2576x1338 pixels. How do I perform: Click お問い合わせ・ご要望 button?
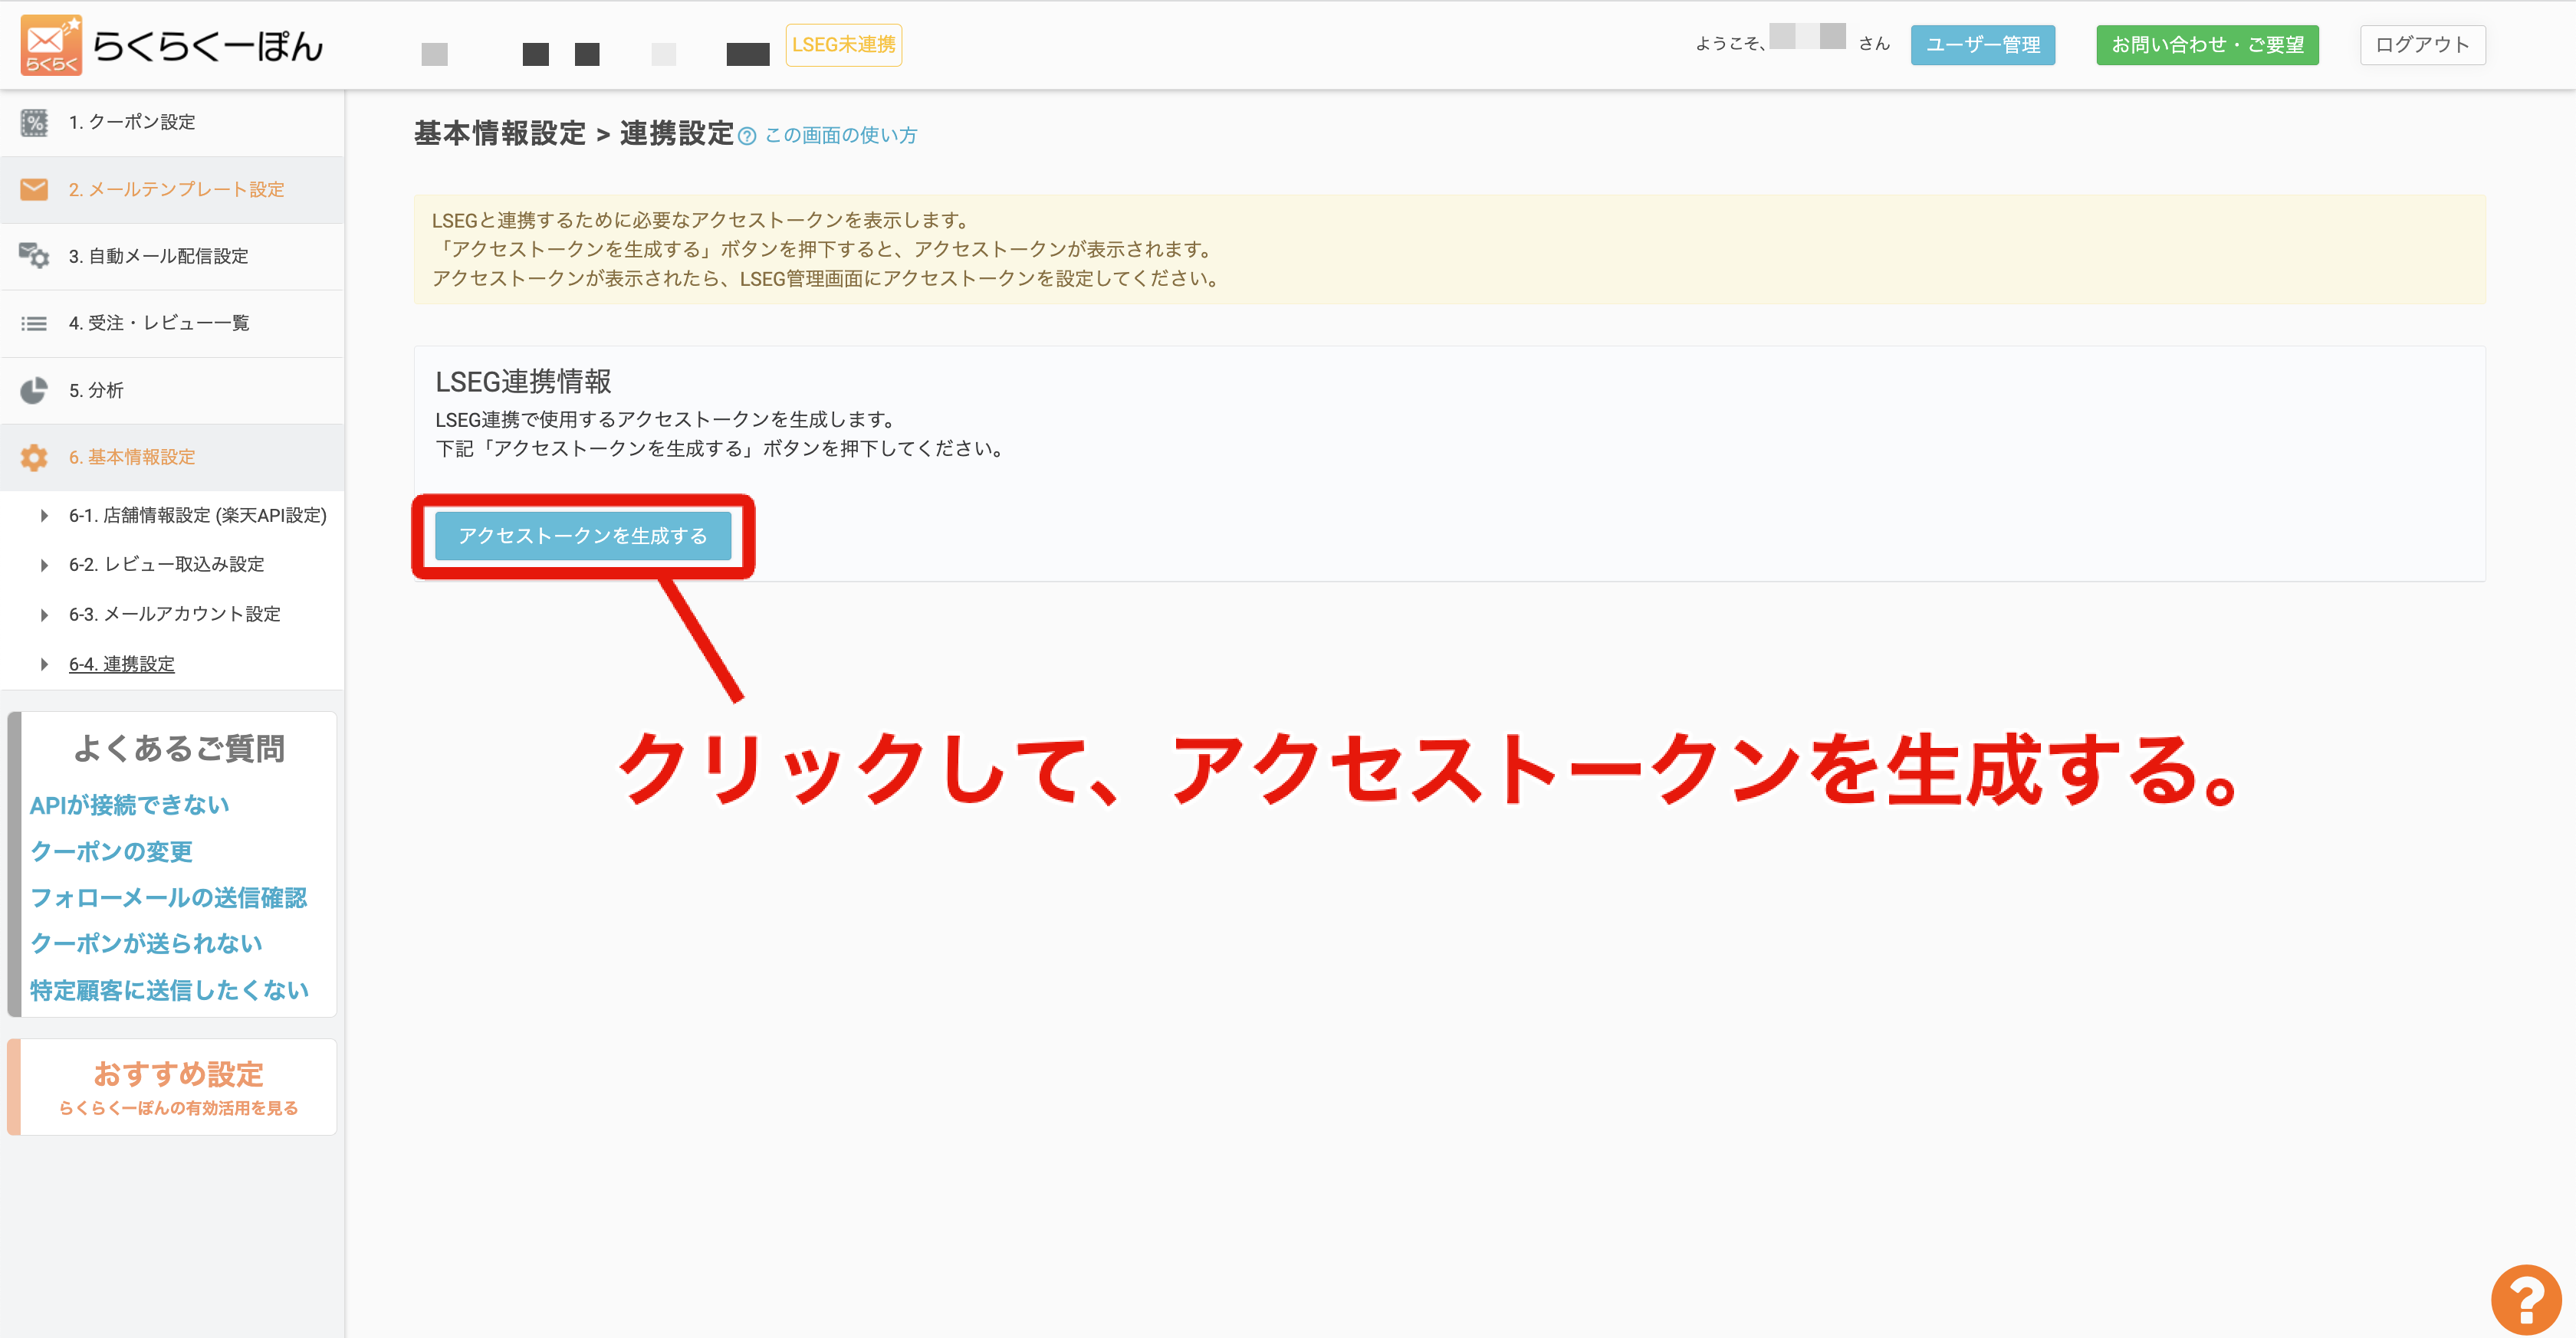(2207, 45)
